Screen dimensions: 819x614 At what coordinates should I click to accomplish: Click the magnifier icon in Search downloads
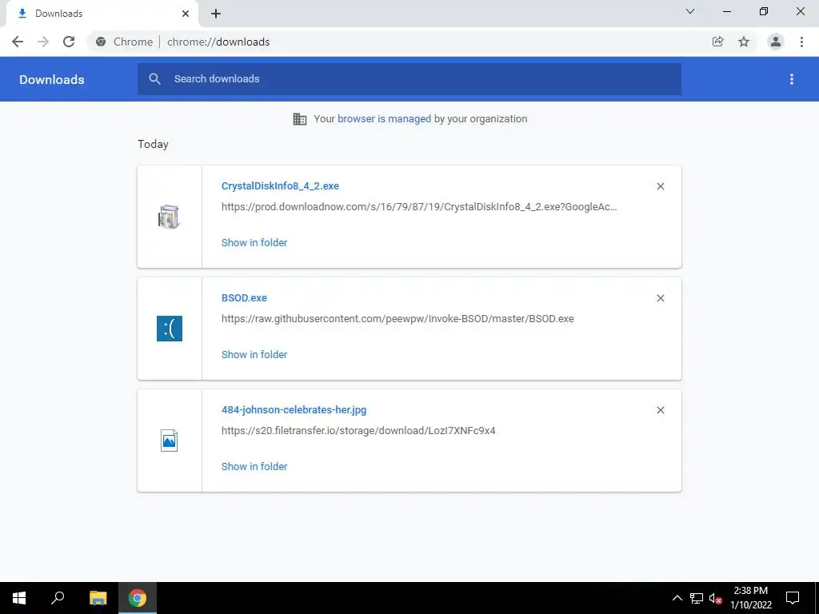(x=154, y=79)
